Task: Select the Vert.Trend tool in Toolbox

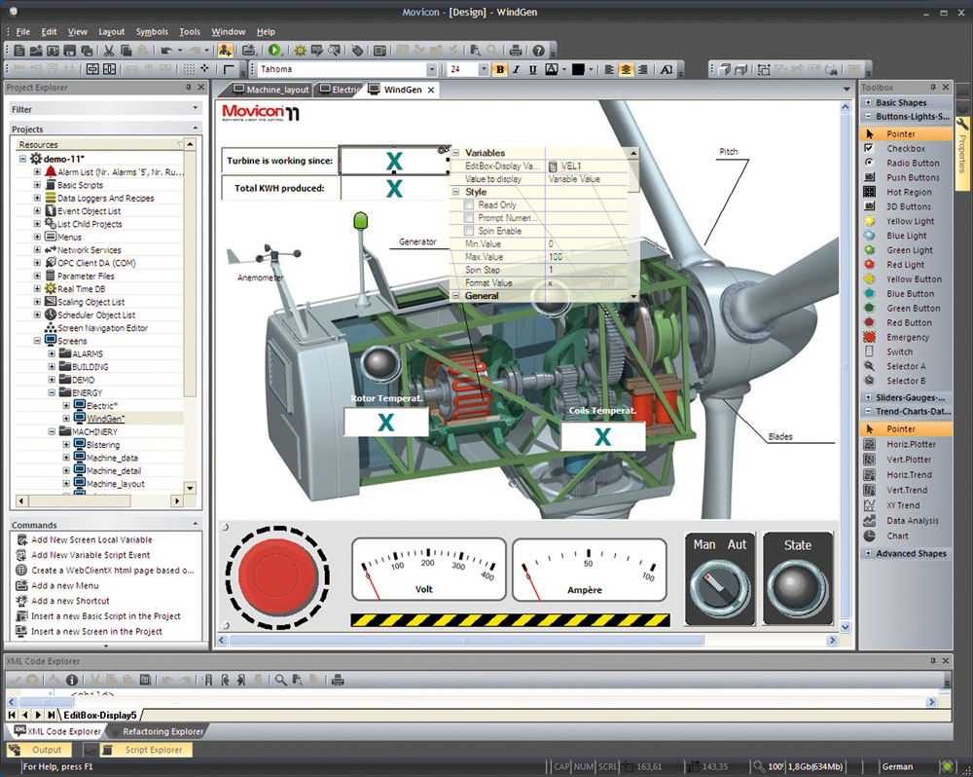Action: click(906, 490)
